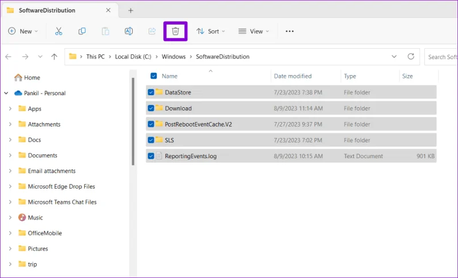458x278 pixels.
Task: Select the SoftwareDistribution window tab
Action: (60, 10)
